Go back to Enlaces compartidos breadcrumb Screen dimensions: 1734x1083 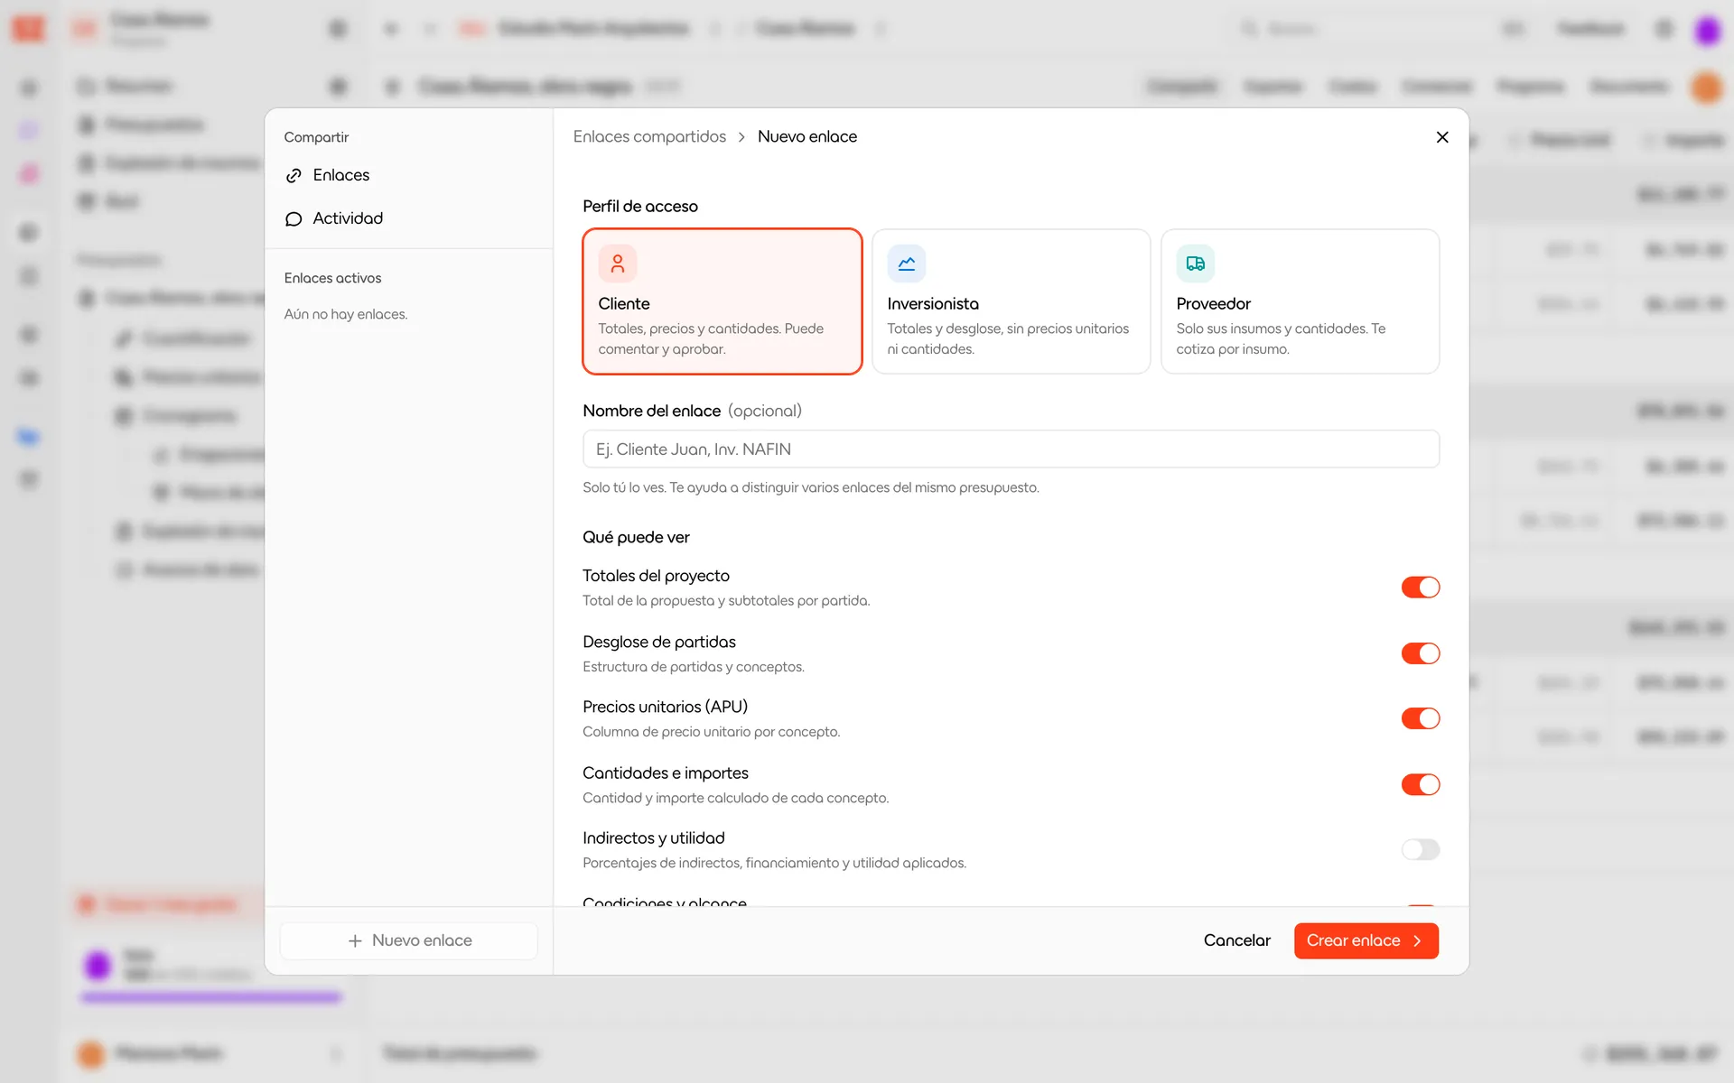(x=649, y=136)
